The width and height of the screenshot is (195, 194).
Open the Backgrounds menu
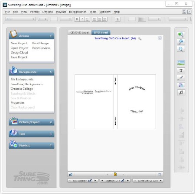(78, 12)
